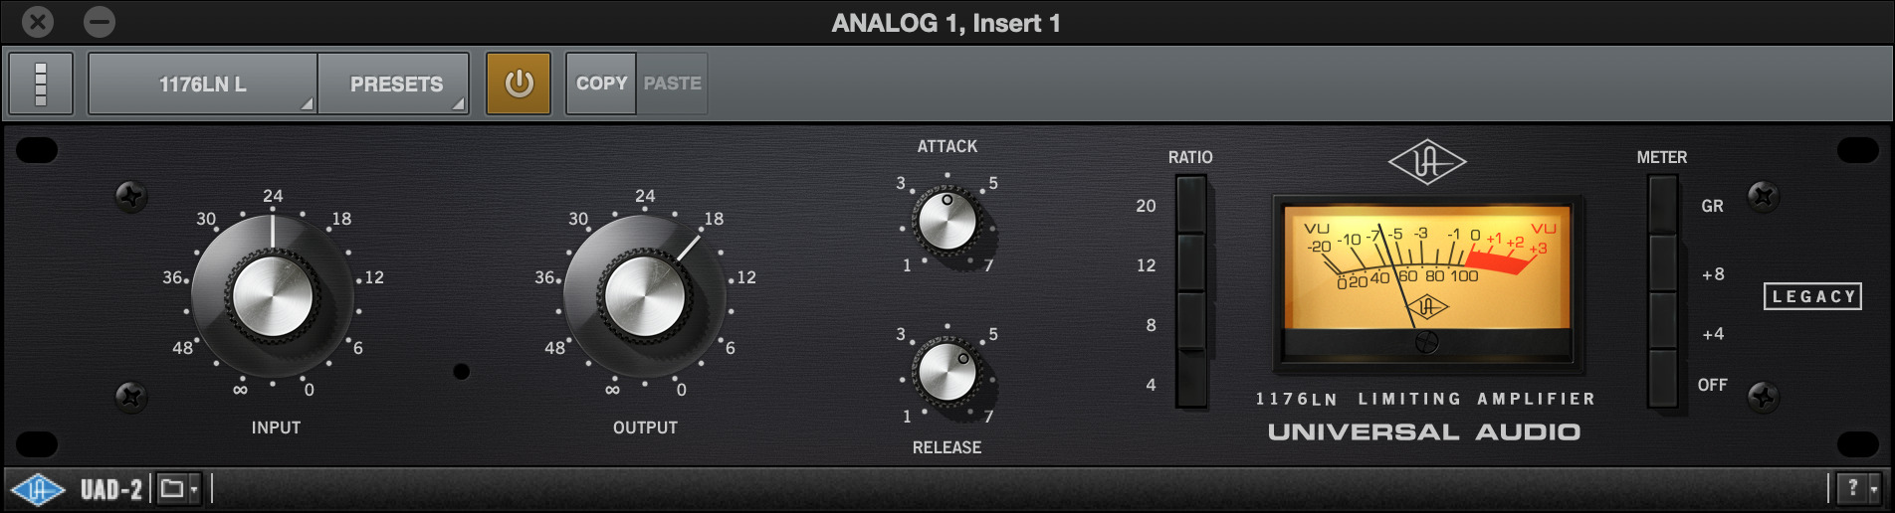
Task: Expand the PRESETS dropdown
Action: tap(394, 84)
